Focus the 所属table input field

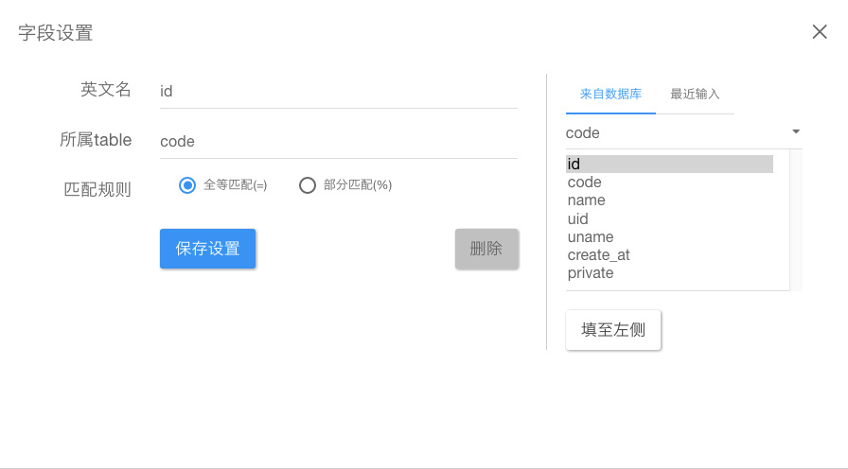339,142
